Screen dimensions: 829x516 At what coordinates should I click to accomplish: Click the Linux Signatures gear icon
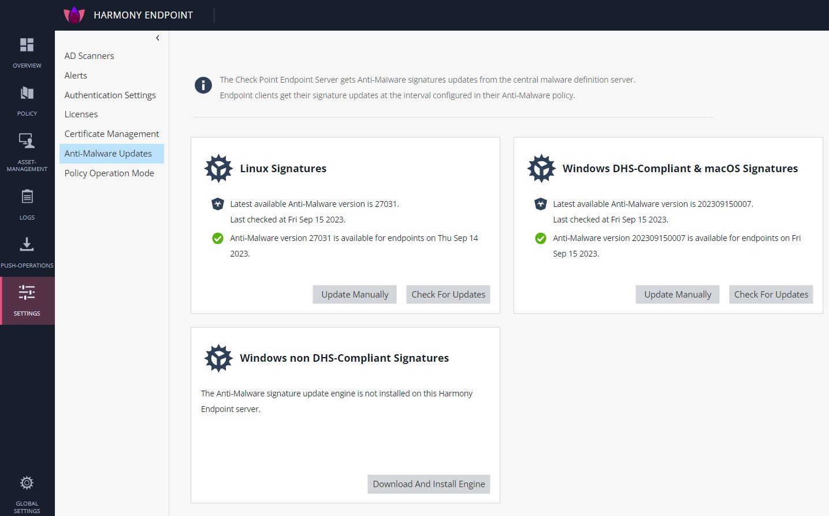click(218, 169)
